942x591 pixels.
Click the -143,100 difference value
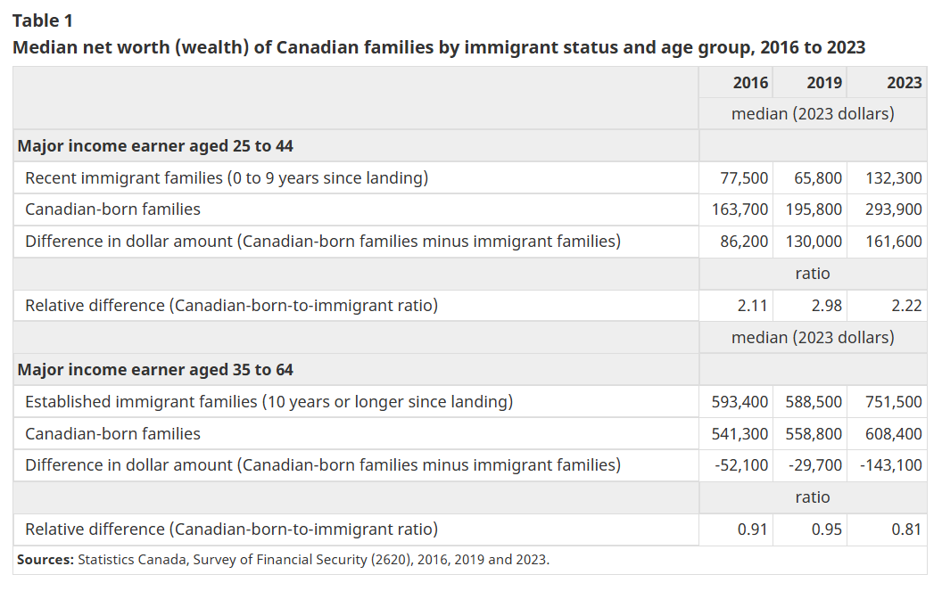[x=891, y=465]
